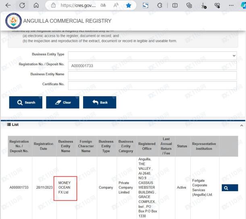Select the date 28/11/2023 cell
Image resolution: width=246 pixels, height=219 pixels.
coord(44,187)
